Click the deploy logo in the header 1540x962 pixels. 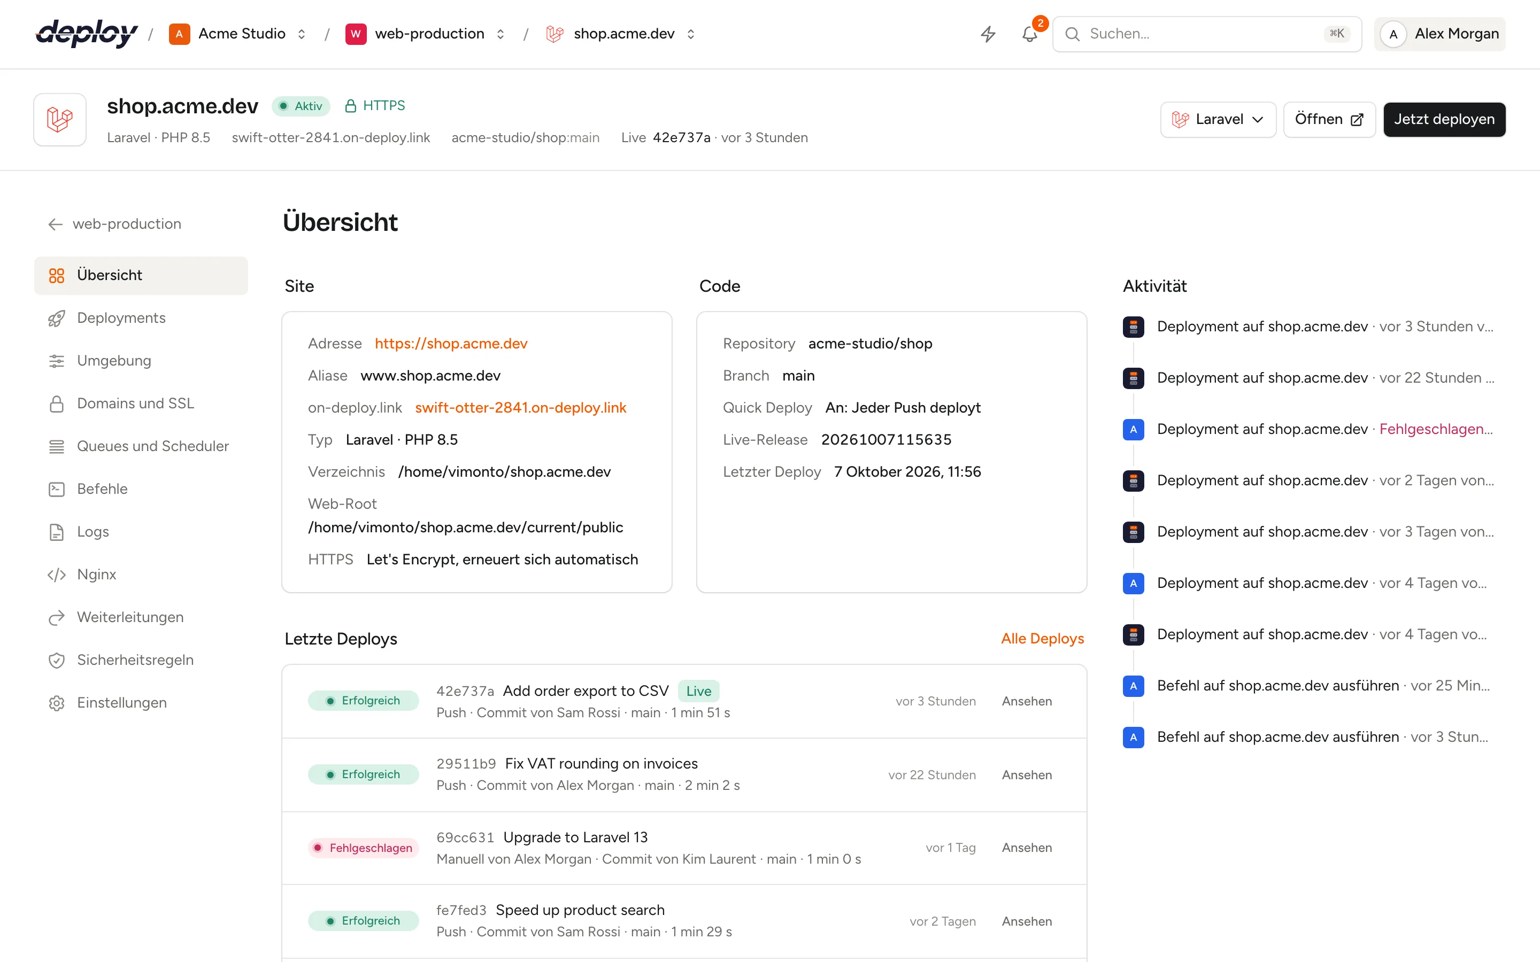87,33
